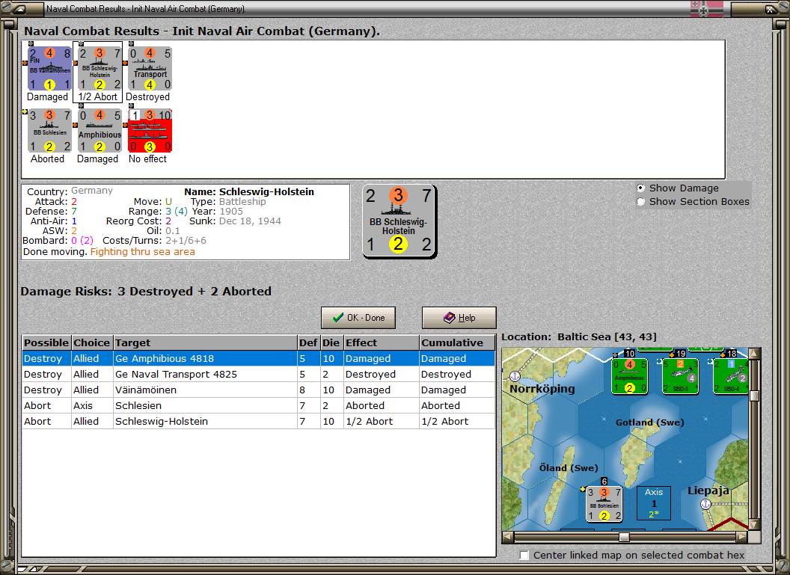Select the Väinämöinen target row
The height and width of the screenshot is (575, 790).
point(258,390)
